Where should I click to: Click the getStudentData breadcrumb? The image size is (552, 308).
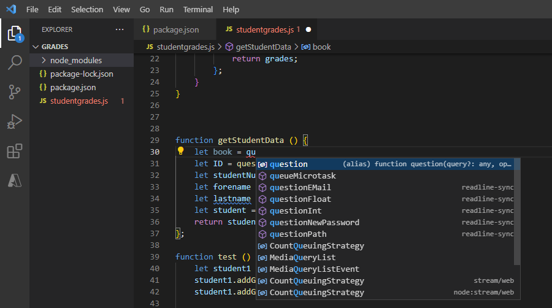[263, 47]
